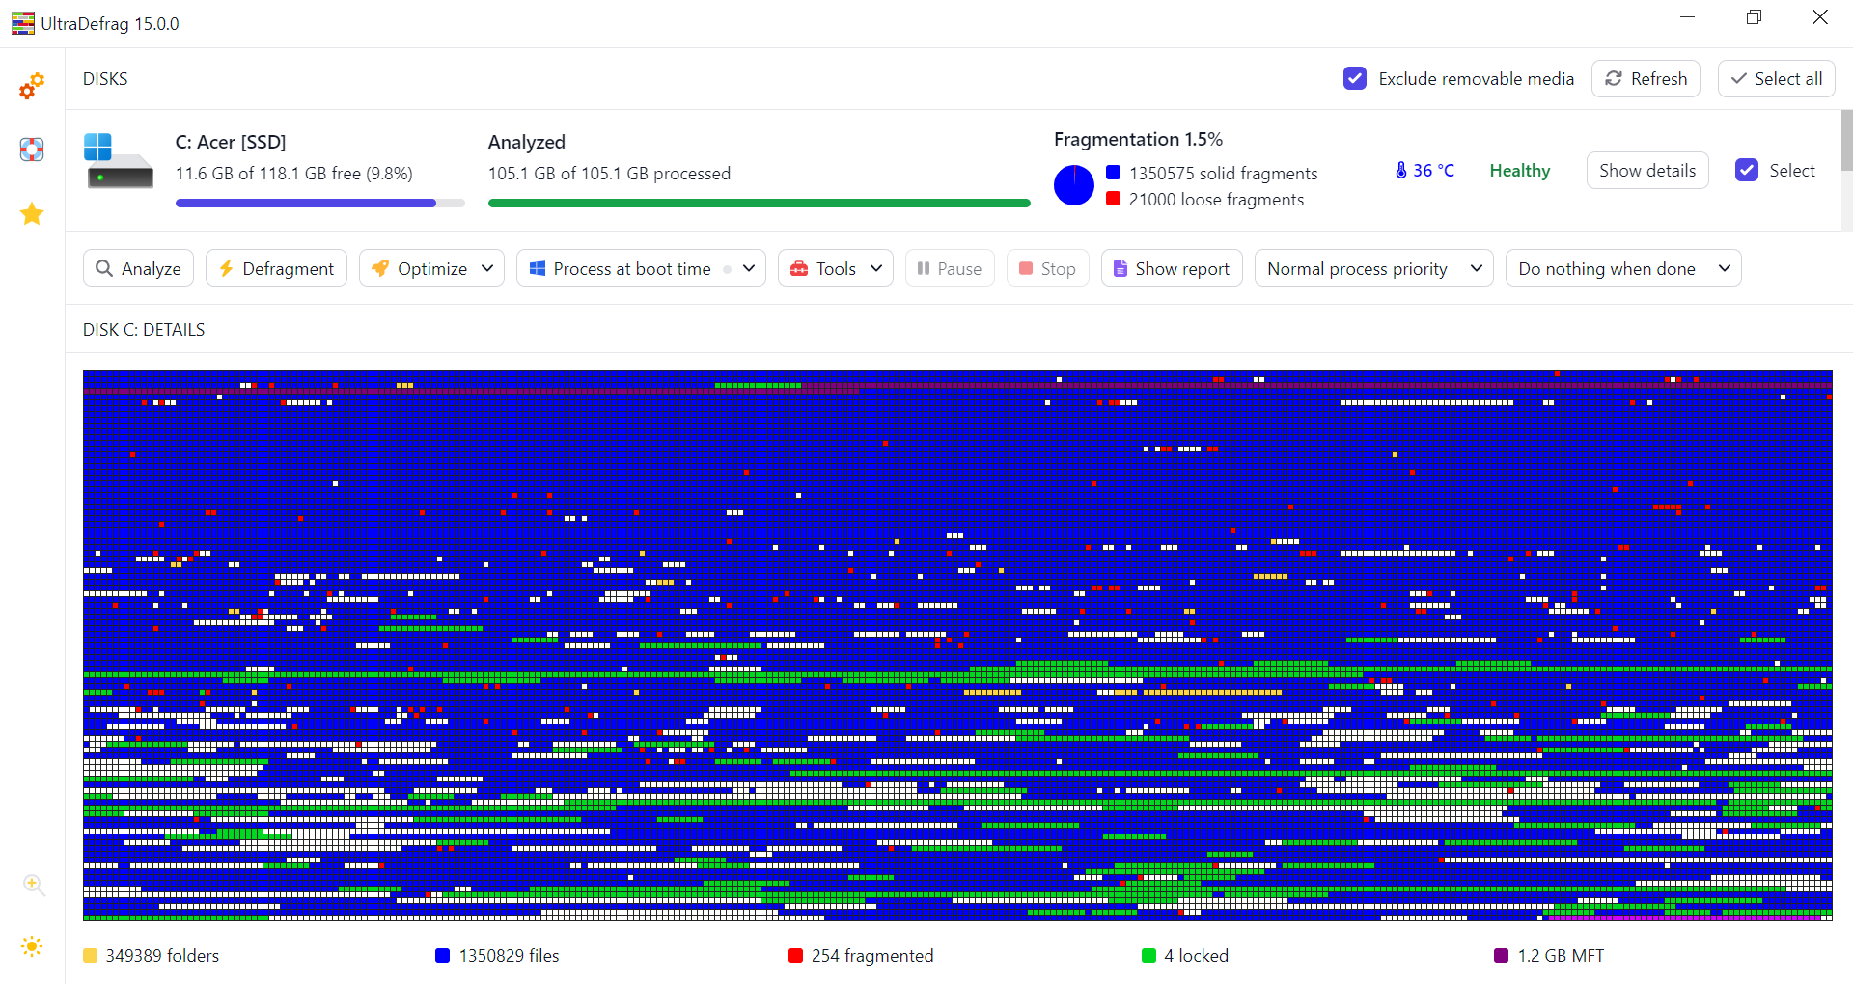Click the lifebuoy help icon in sidebar
The image size is (1853, 984).
click(x=32, y=150)
